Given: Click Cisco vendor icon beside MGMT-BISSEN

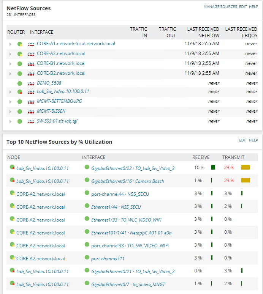Looking at the screenshot, I should pyautogui.click(x=31, y=112).
